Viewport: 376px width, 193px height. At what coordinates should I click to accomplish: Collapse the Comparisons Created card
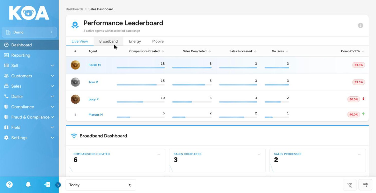click(x=159, y=154)
